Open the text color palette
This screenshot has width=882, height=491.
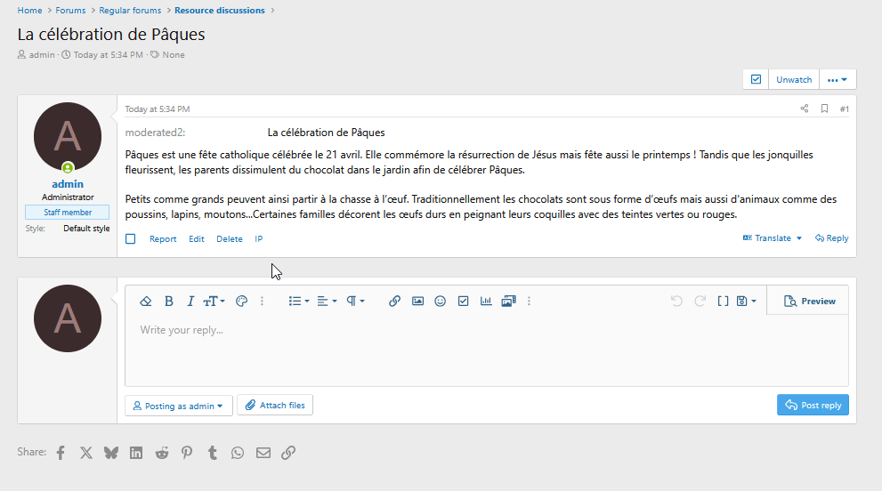tap(242, 302)
